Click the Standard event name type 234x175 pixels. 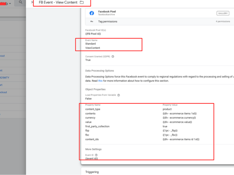tap(90, 43)
